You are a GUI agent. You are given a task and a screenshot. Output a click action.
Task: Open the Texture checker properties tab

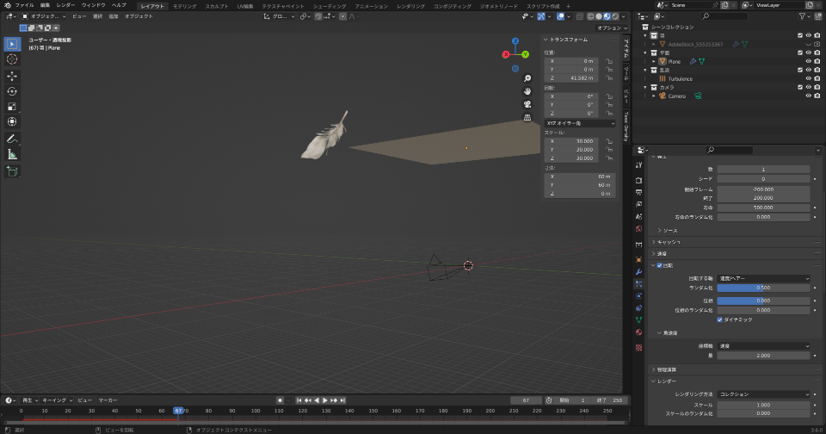tap(639, 348)
